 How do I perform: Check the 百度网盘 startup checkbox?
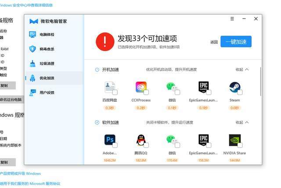point(115,92)
